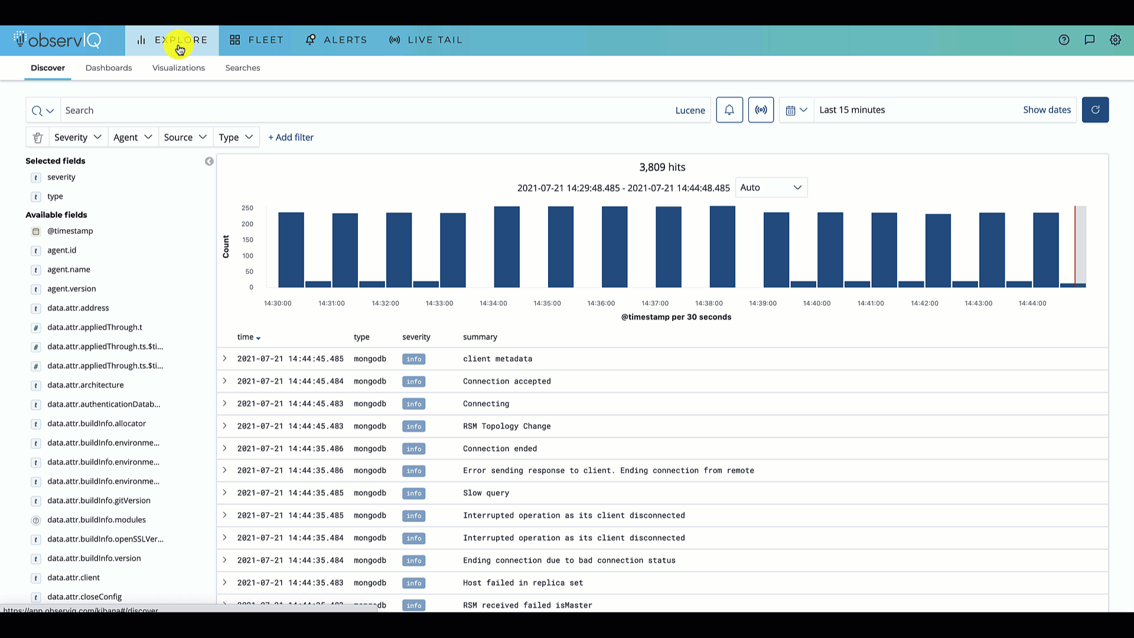
Task: Click the bell alert icon beside search
Action: click(x=729, y=110)
